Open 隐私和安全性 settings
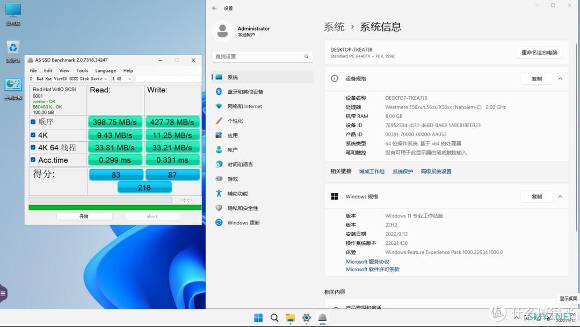The image size is (580, 327). coord(263,208)
